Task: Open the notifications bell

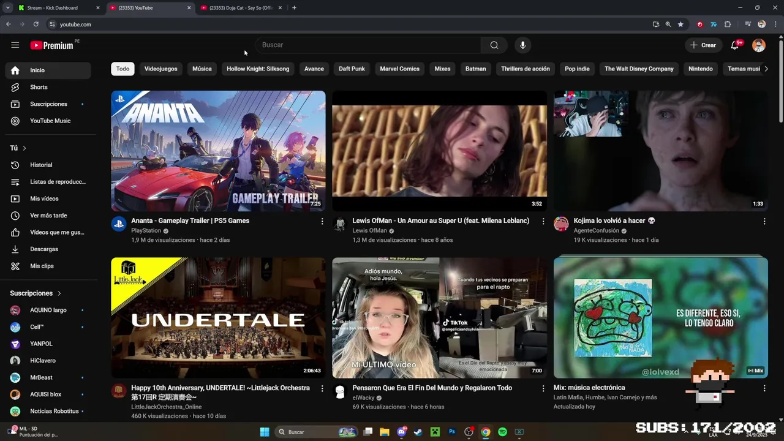Action: tap(734, 45)
